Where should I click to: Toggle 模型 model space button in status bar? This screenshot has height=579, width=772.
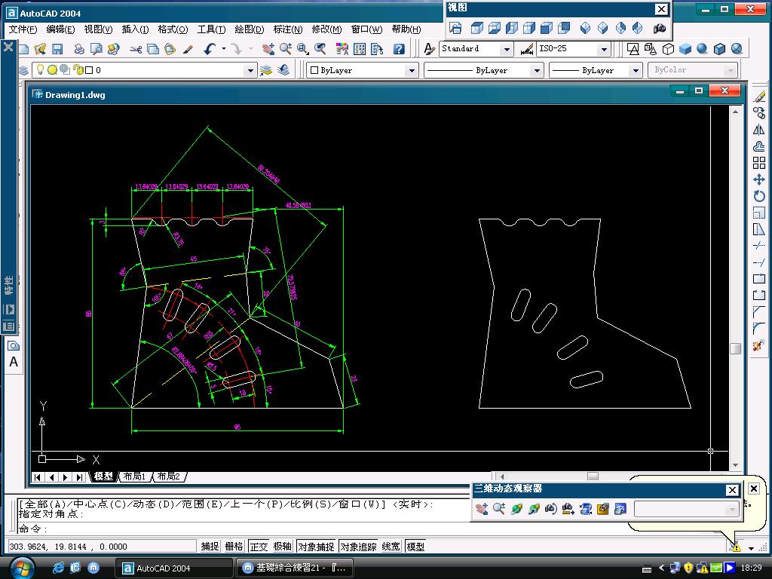click(x=415, y=546)
